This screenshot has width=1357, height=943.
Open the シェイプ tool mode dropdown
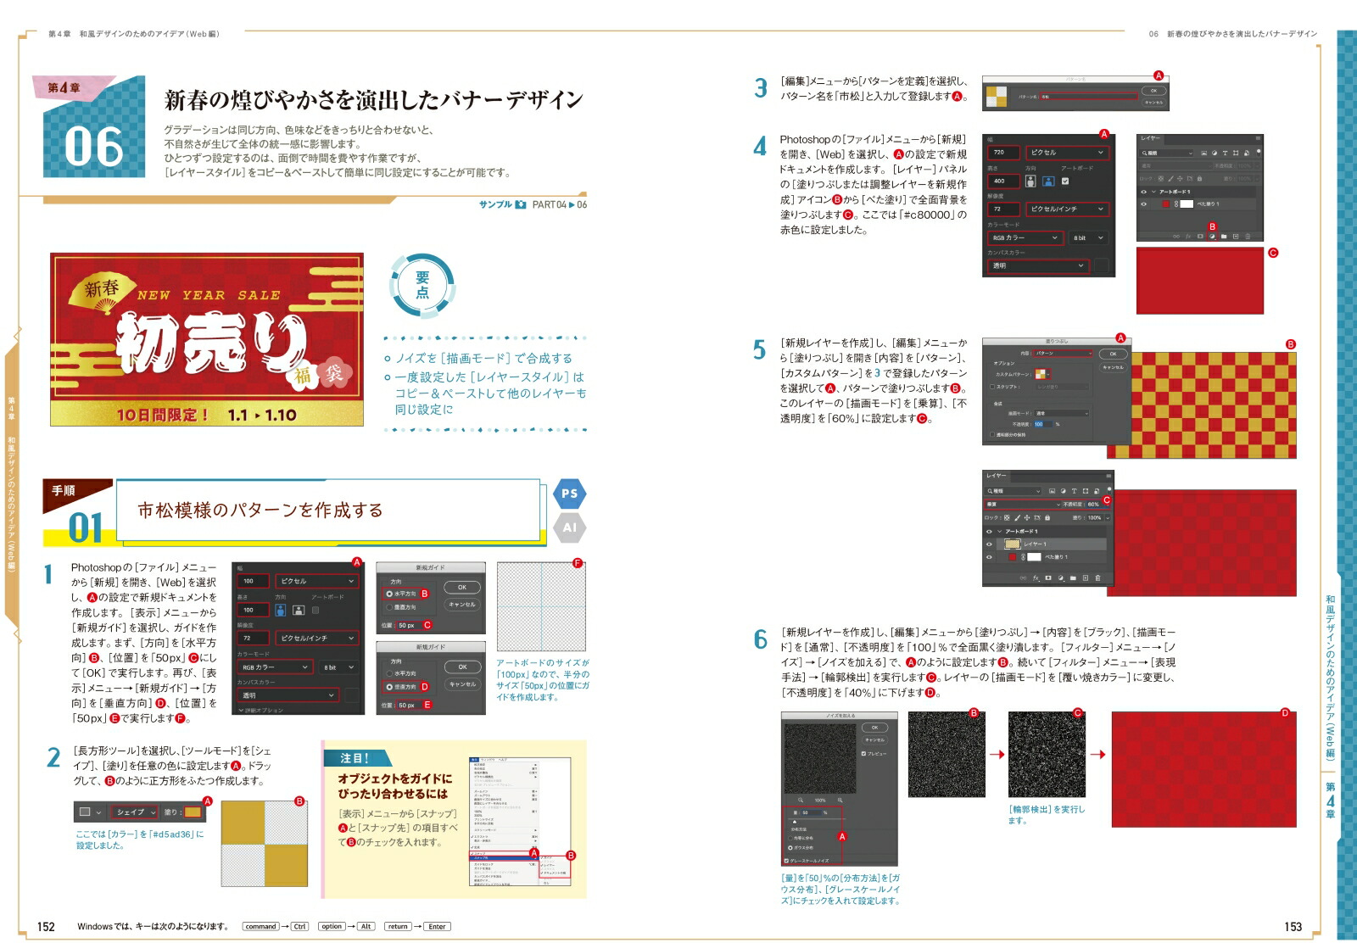[x=135, y=812]
